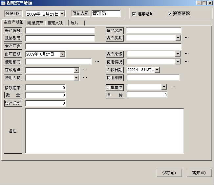Viewport: 214px width, 185px height.
Task: Click the 离开 button
Action: pyautogui.click(x=199, y=173)
